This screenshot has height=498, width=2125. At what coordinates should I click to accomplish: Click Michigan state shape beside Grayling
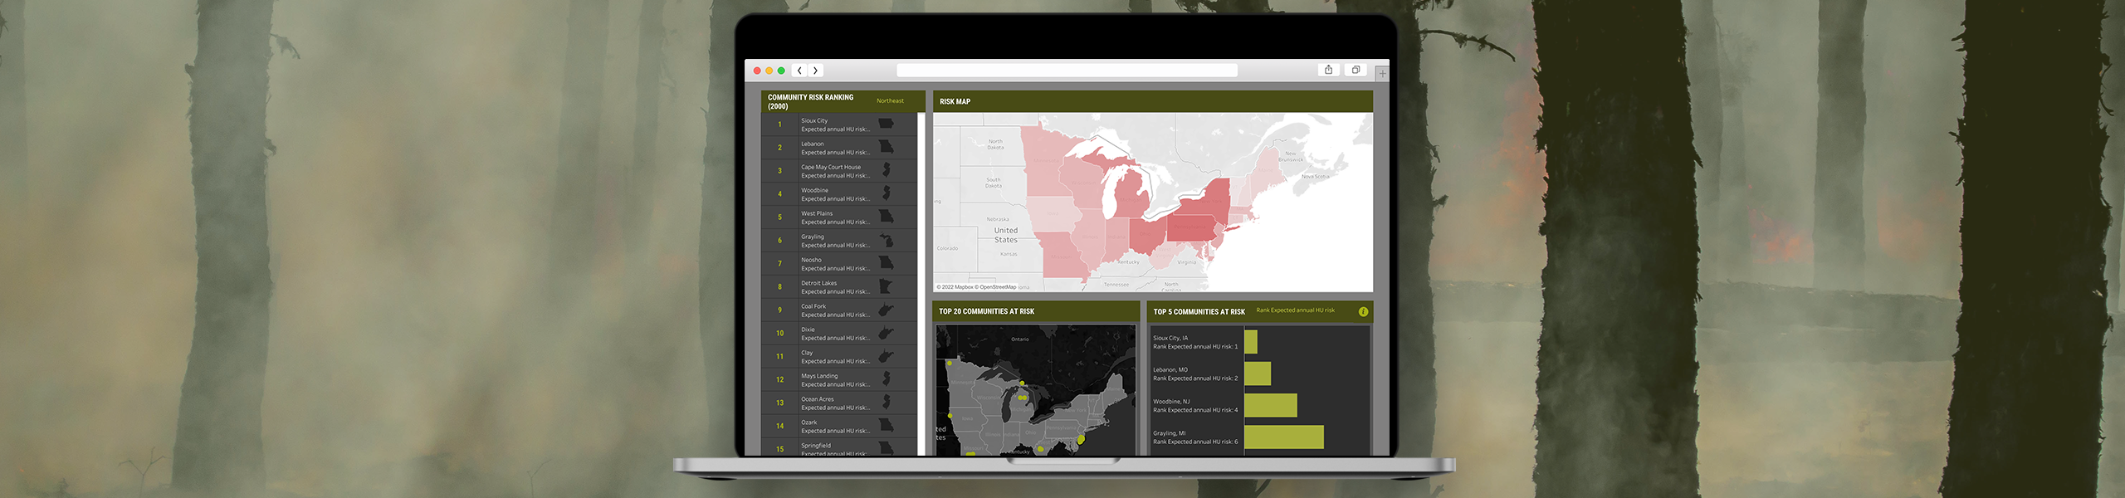886,241
